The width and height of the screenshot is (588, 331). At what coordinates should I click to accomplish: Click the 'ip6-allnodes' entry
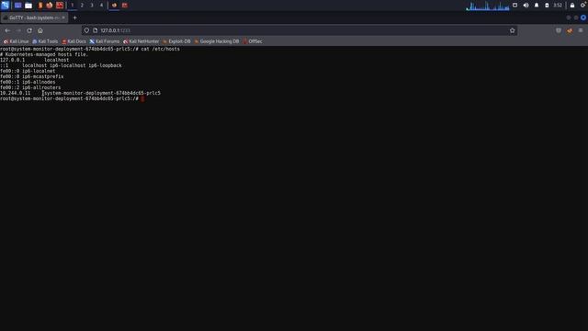(39, 82)
